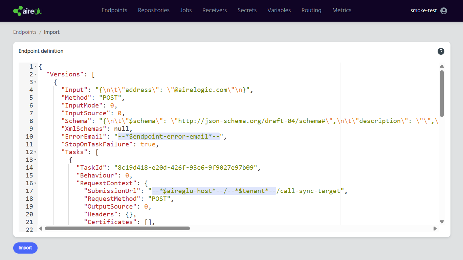This screenshot has width=463, height=260.
Task: Click the horizontal scrollbar thumb
Action: pyautogui.click(x=117, y=229)
